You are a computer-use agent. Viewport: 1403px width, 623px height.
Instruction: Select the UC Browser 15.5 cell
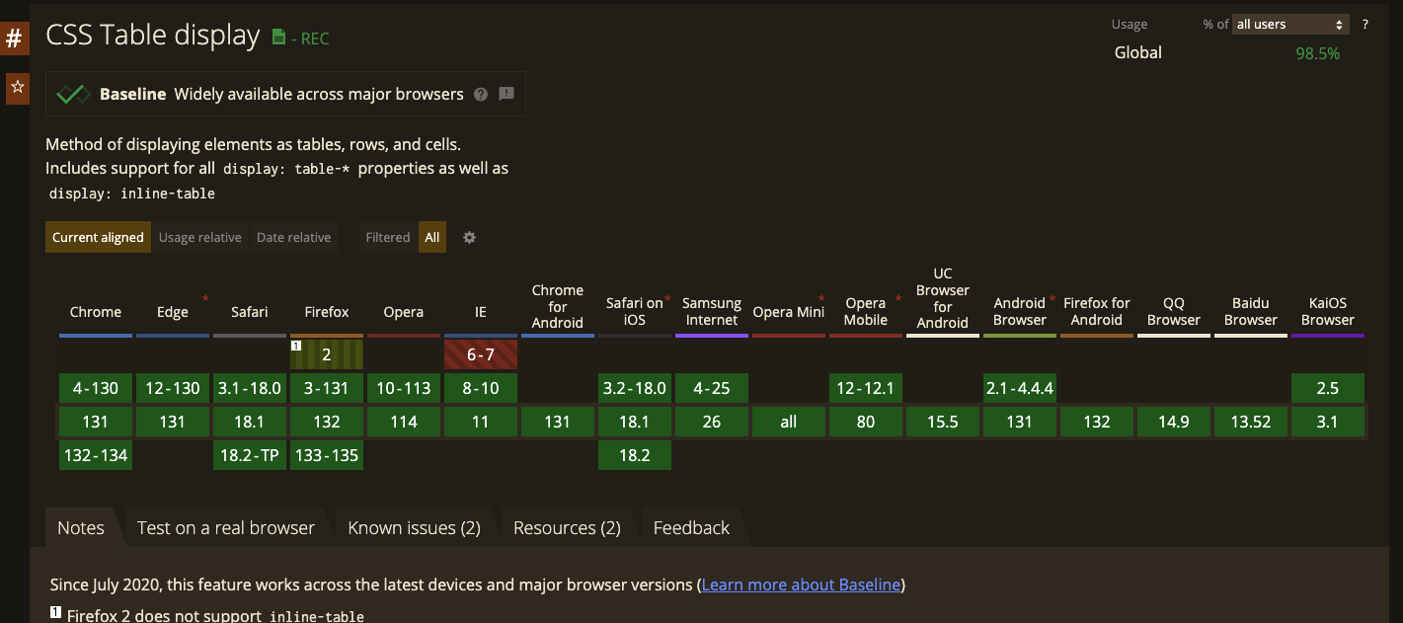tap(943, 422)
